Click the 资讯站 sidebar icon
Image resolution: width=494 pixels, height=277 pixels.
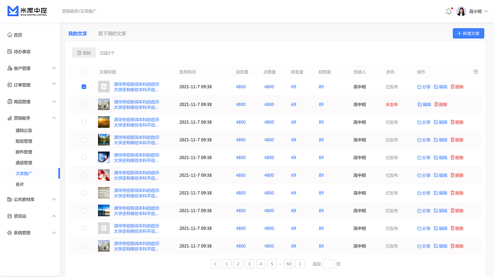tap(10, 216)
